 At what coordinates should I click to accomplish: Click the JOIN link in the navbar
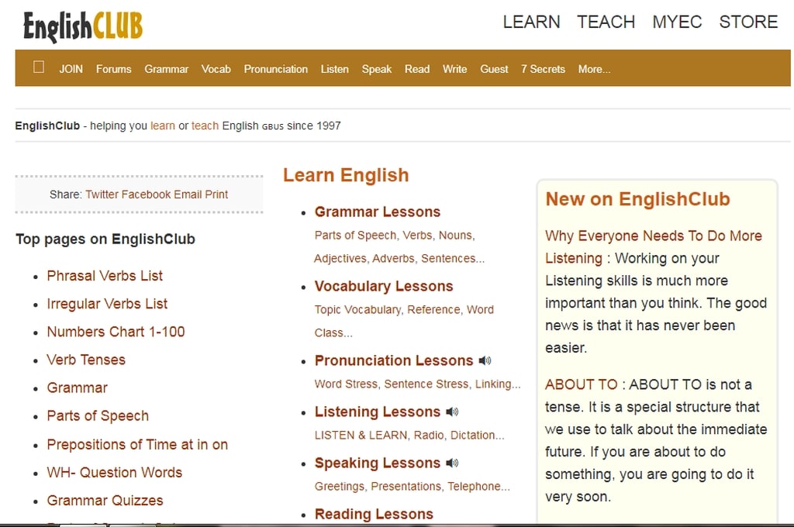[x=71, y=69]
